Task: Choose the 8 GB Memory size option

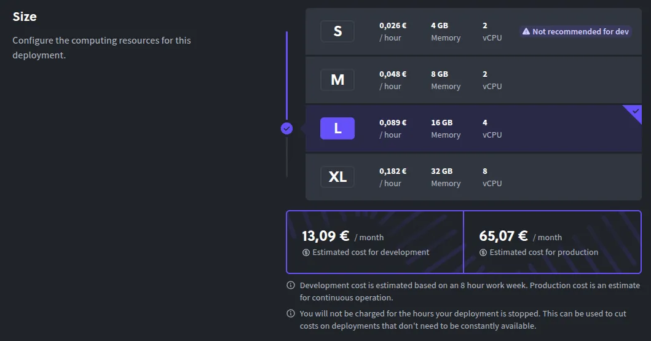Action: 445,80
